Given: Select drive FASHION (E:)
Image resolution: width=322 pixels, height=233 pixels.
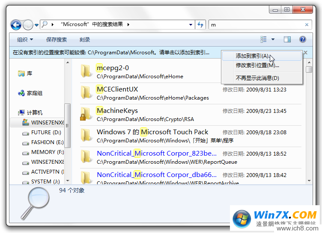Looking at the screenshot, I should pyautogui.click(x=48, y=142).
